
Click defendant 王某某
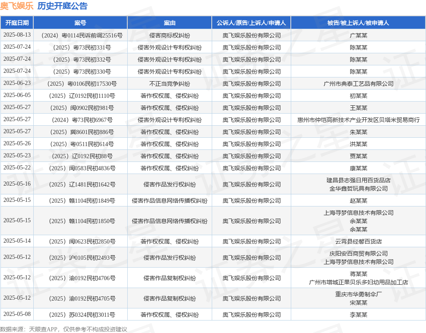358,108
